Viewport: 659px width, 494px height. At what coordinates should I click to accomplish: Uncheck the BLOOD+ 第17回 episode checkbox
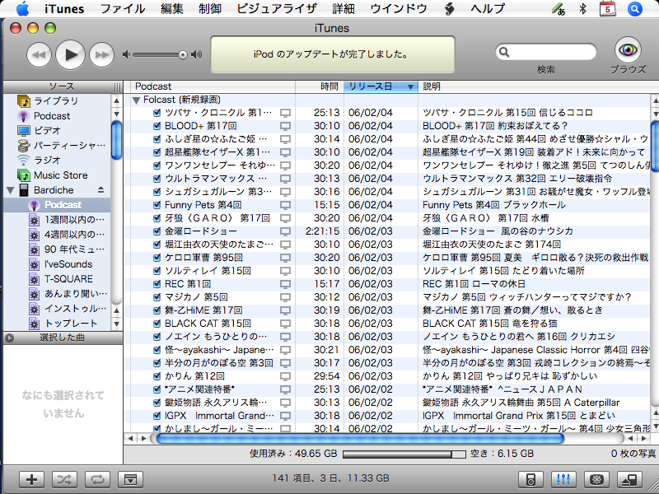[x=157, y=126]
